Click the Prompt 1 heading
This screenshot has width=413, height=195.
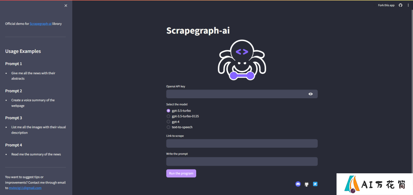coord(14,64)
